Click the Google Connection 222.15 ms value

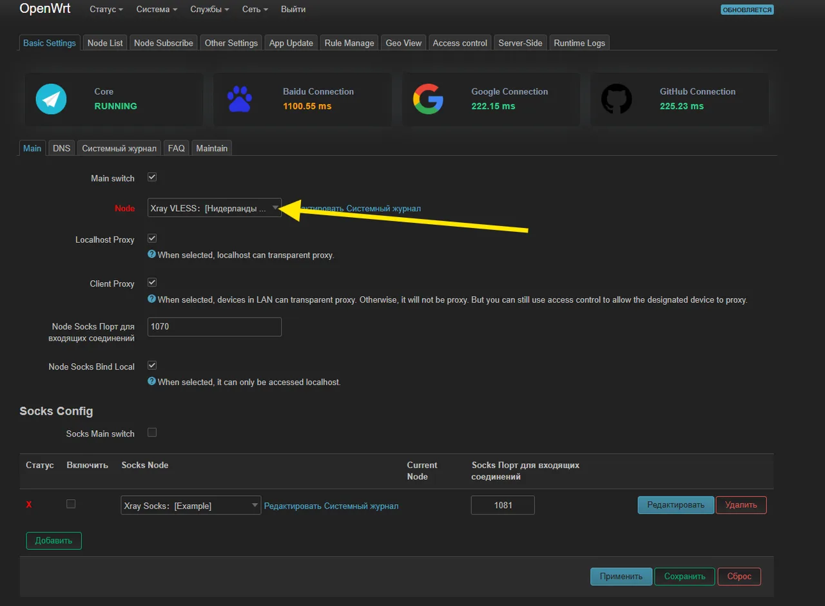[493, 106]
